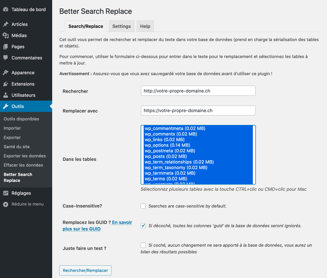Follow the En savoir plus sur les GUID link
This screenshot has height=278, width=327.
pyautogui.click(x=97, y=226)
